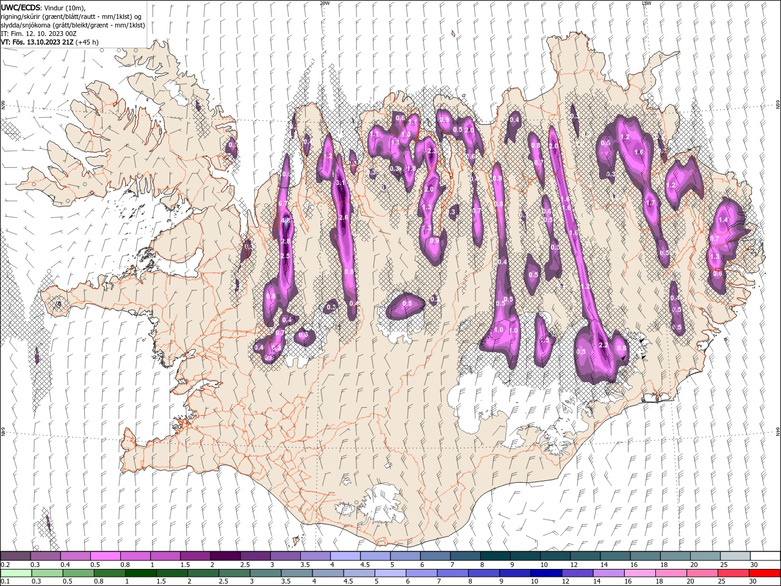The width and height of the screenshot is (781, 586).
Task: Click the 1.7 snowfall value on the map
Action: coord(650,203)
